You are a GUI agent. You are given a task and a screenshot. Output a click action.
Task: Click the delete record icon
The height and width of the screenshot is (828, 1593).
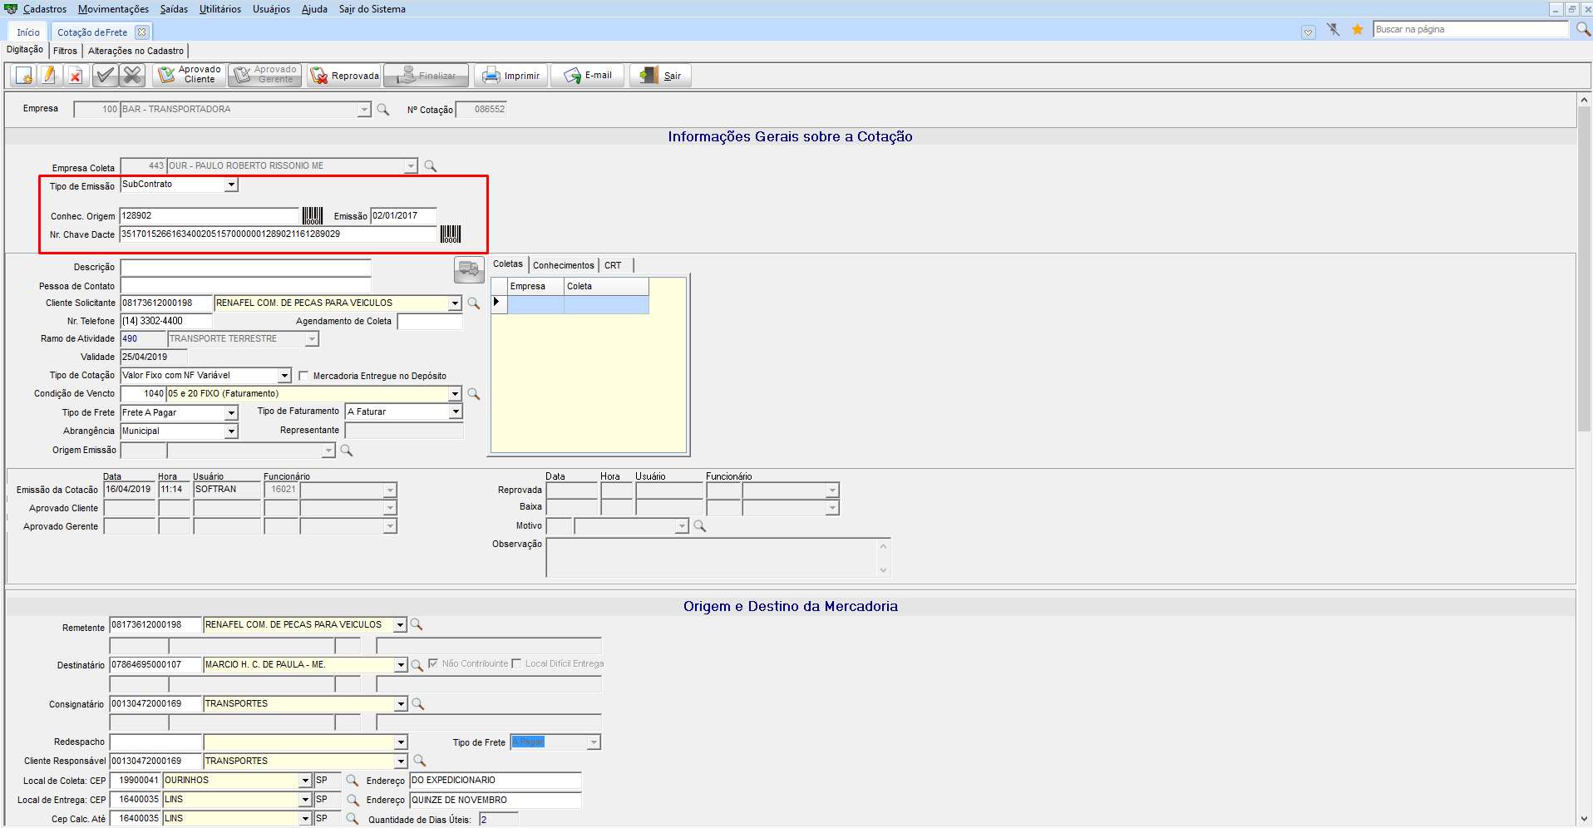tap(75, 76)
